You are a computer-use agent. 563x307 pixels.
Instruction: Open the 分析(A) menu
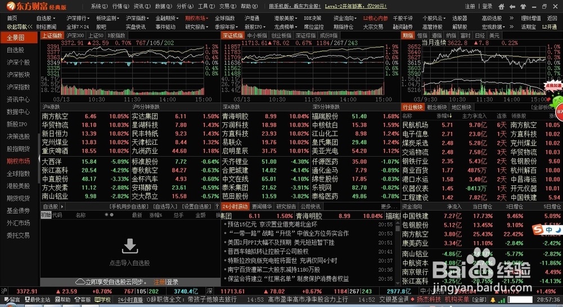(185, 6)
